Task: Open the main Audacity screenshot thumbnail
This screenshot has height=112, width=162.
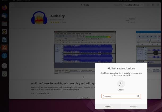Action: point(85,52)
